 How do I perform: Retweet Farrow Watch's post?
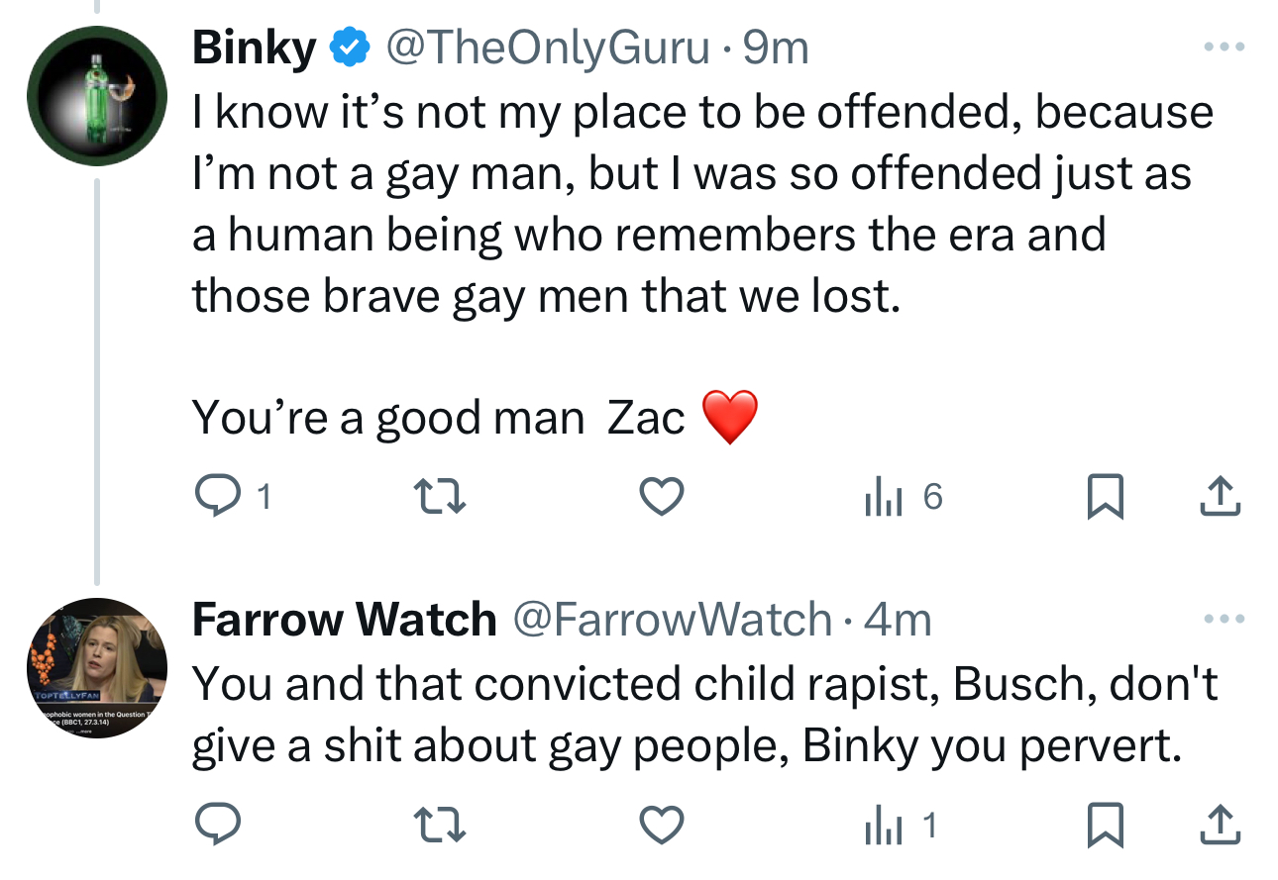[x=439, y=826]
